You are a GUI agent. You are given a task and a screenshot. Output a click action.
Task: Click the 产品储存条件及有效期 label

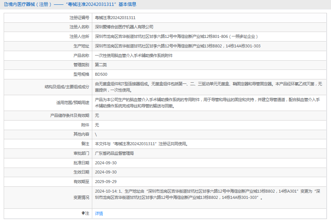point(70,115)
